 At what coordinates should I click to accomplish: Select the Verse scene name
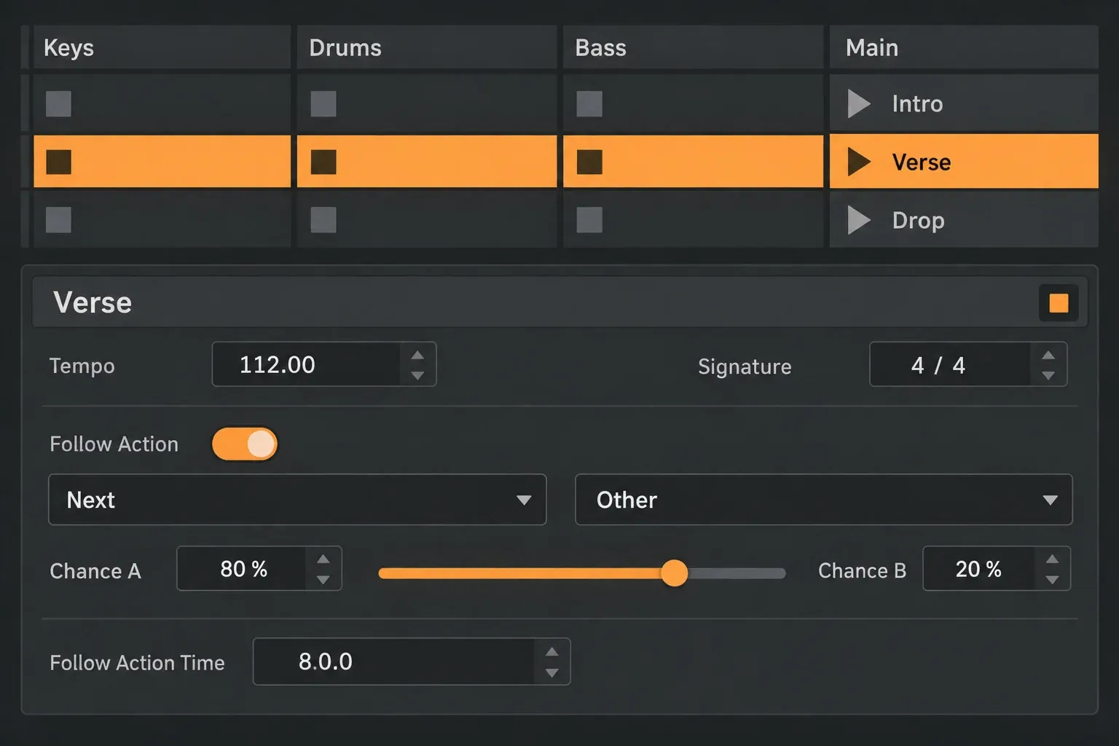click(x=922, y=162)
